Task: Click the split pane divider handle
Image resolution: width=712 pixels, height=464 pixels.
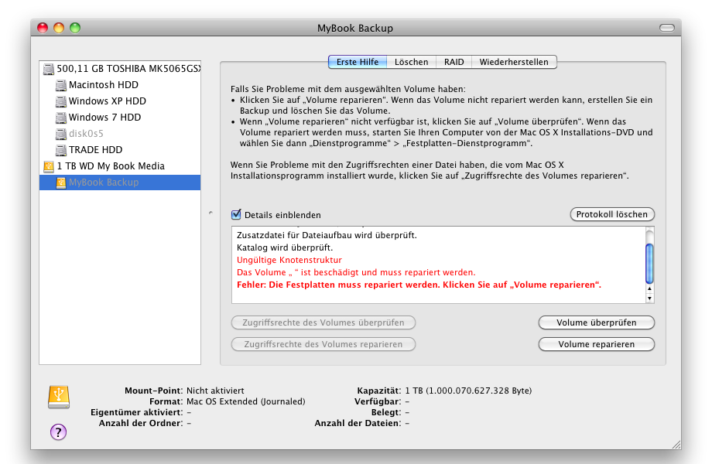Action: pos(211,212)
